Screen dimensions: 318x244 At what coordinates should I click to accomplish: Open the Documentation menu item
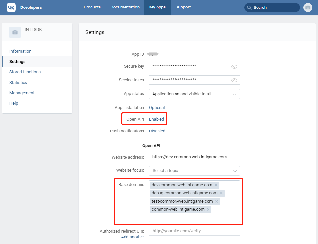coord(125,7)
